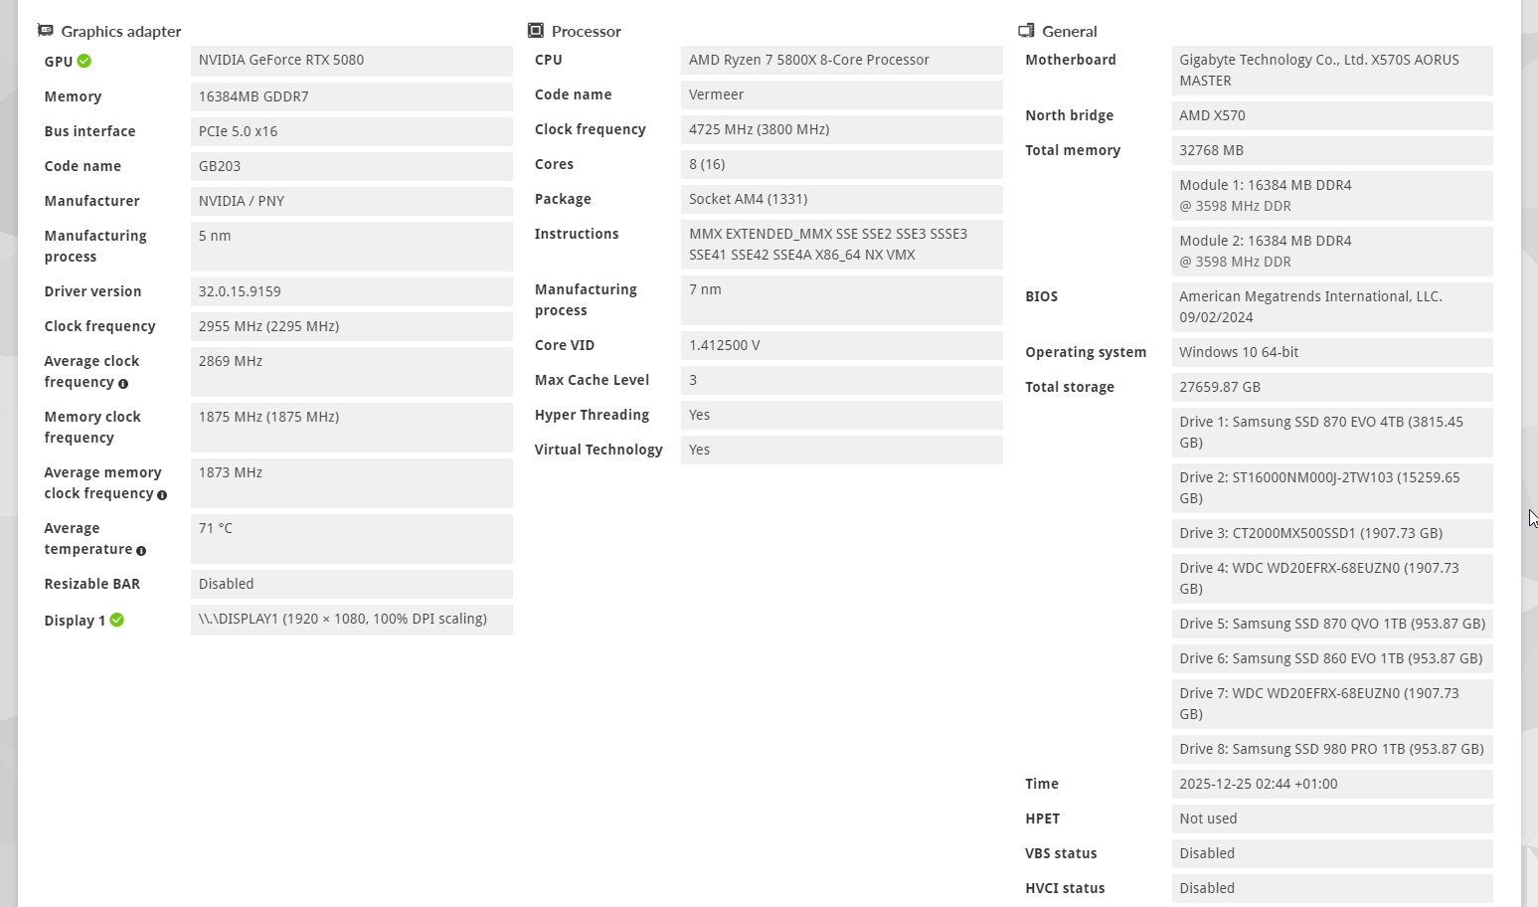Click the Processor section heading
This screenshot has height=907, width=1538.
tap(586, 31)
